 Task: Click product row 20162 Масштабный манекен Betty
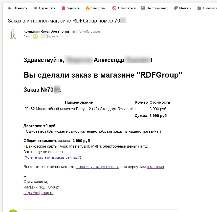point(97,109)
